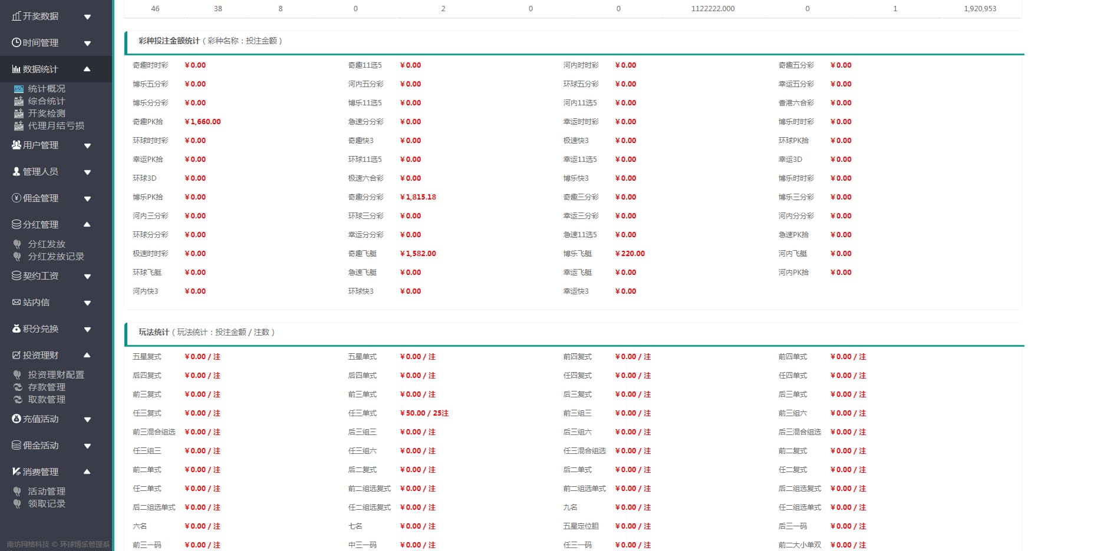This screenshot has height=551, width=1120.
Task: Go to 分红发放记录 page
Action: coord(56,257)
